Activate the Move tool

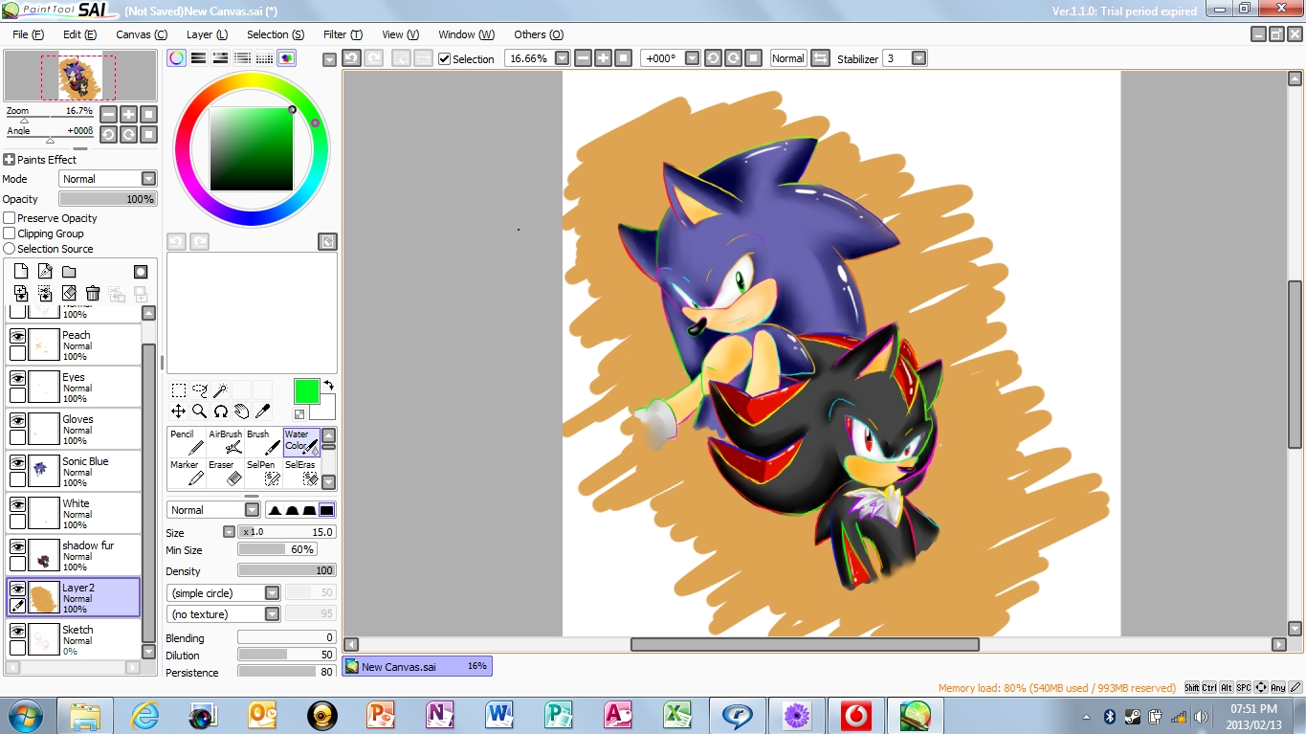pos(179,411)
